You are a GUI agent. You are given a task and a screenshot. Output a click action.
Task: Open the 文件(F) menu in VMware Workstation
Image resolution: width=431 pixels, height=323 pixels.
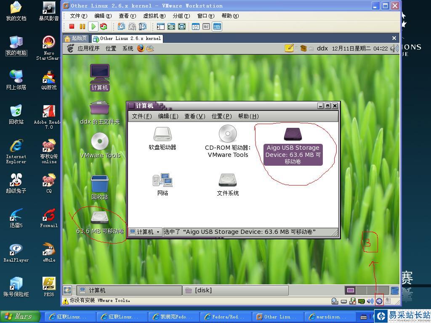[x=78, y=16]
